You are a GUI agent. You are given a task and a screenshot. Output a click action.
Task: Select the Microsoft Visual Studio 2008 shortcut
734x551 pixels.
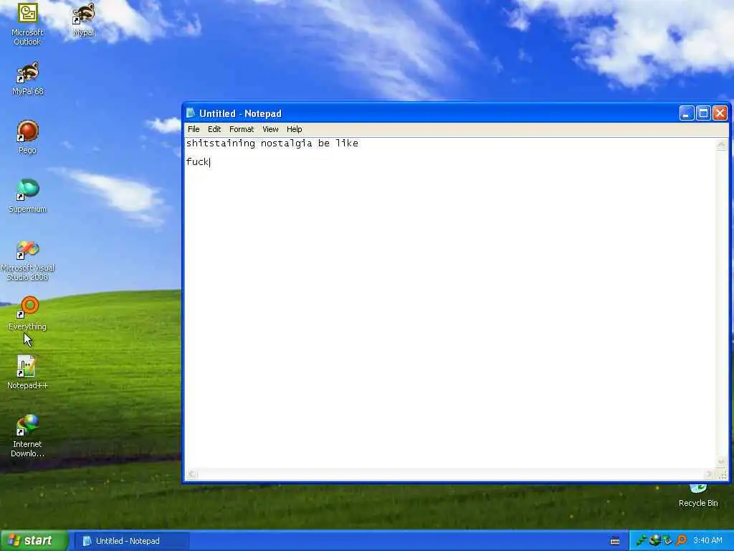pyautogui.click(x=27, y=260)
